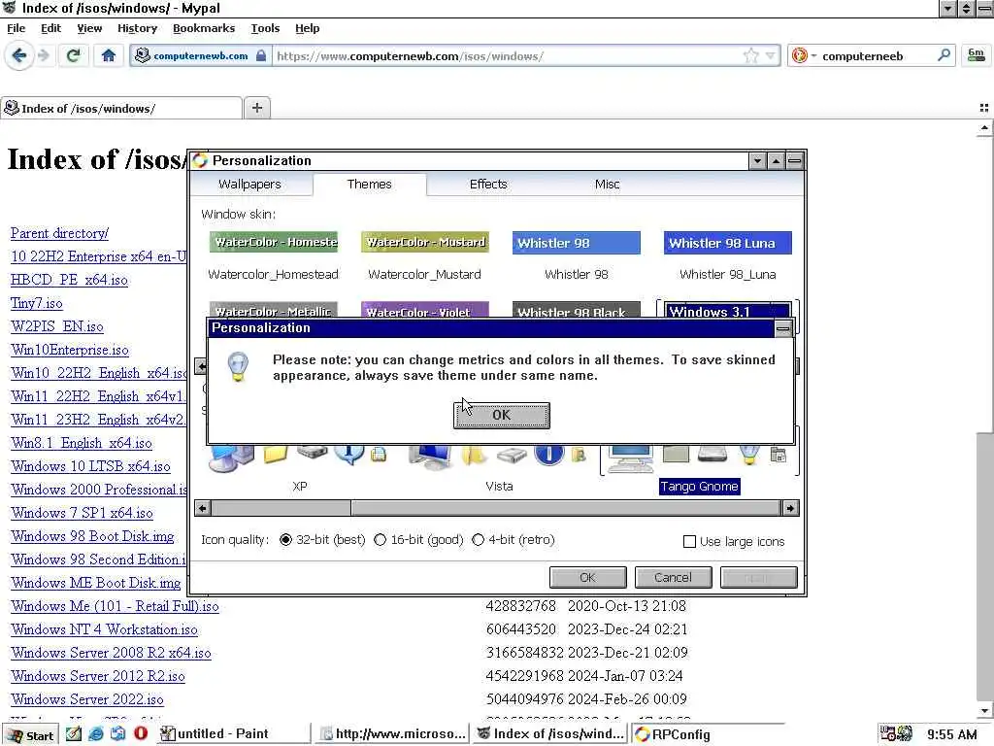Open the Tiny7.iso link
Viewport: 994px width, 746px height.
[x=37, y=303]
